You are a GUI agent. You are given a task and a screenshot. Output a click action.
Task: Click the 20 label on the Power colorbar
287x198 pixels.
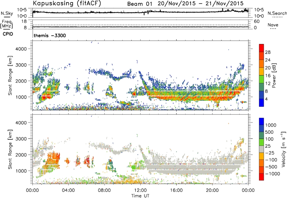coord(268,68)
